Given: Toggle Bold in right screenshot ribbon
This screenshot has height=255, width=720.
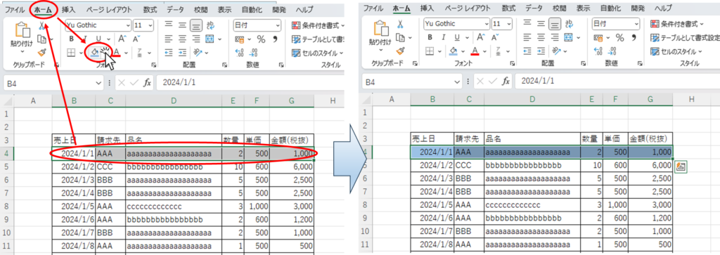Looking at the screenshot, I should pyautogui.click(x=430, y=38).
